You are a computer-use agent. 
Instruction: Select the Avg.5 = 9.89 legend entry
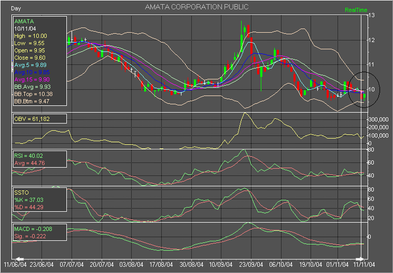[x=30, y=65]
